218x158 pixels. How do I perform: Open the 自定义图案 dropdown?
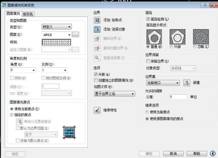click(57, 50)
